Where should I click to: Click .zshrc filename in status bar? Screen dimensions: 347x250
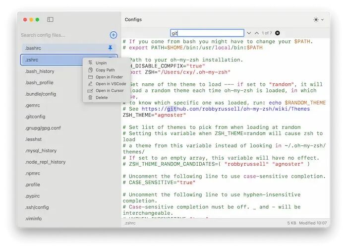pyautogui.click(x=130, y=223)
